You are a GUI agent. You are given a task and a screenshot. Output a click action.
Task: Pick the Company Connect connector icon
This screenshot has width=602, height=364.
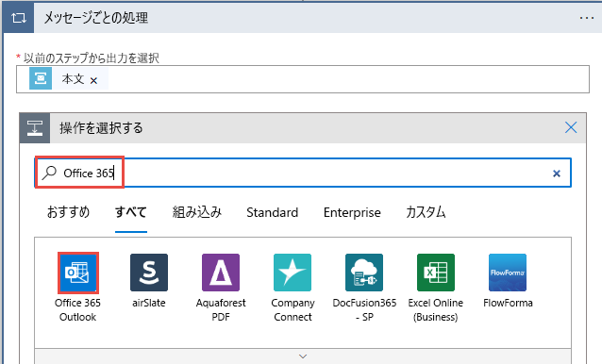tap(293, 273)
